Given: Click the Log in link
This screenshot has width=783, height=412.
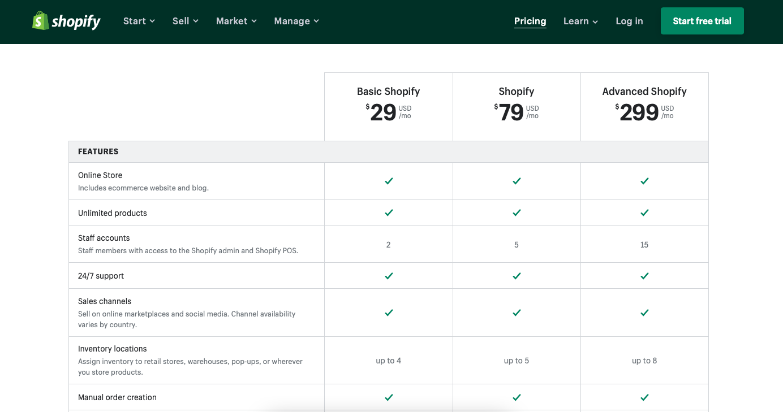Looking at the screenshot, I should tap(629, 21).
